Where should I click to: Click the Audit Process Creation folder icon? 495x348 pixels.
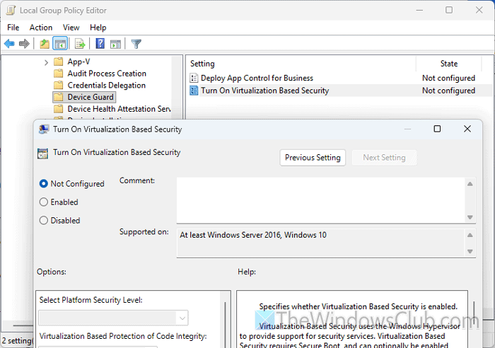click(59, 74)
